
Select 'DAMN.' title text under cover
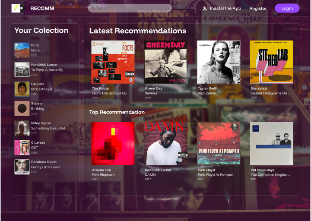[x=151, y=175]
